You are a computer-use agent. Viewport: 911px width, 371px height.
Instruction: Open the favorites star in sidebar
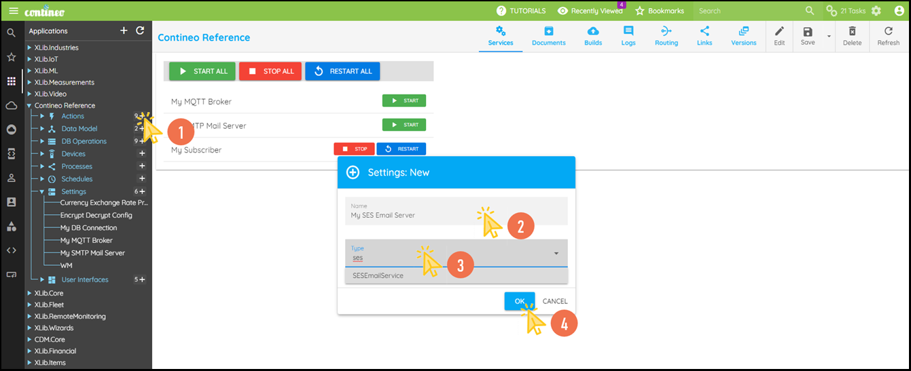(x=11, y=57)
